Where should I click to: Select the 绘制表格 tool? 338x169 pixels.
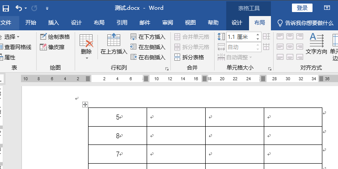click(55, 37)
